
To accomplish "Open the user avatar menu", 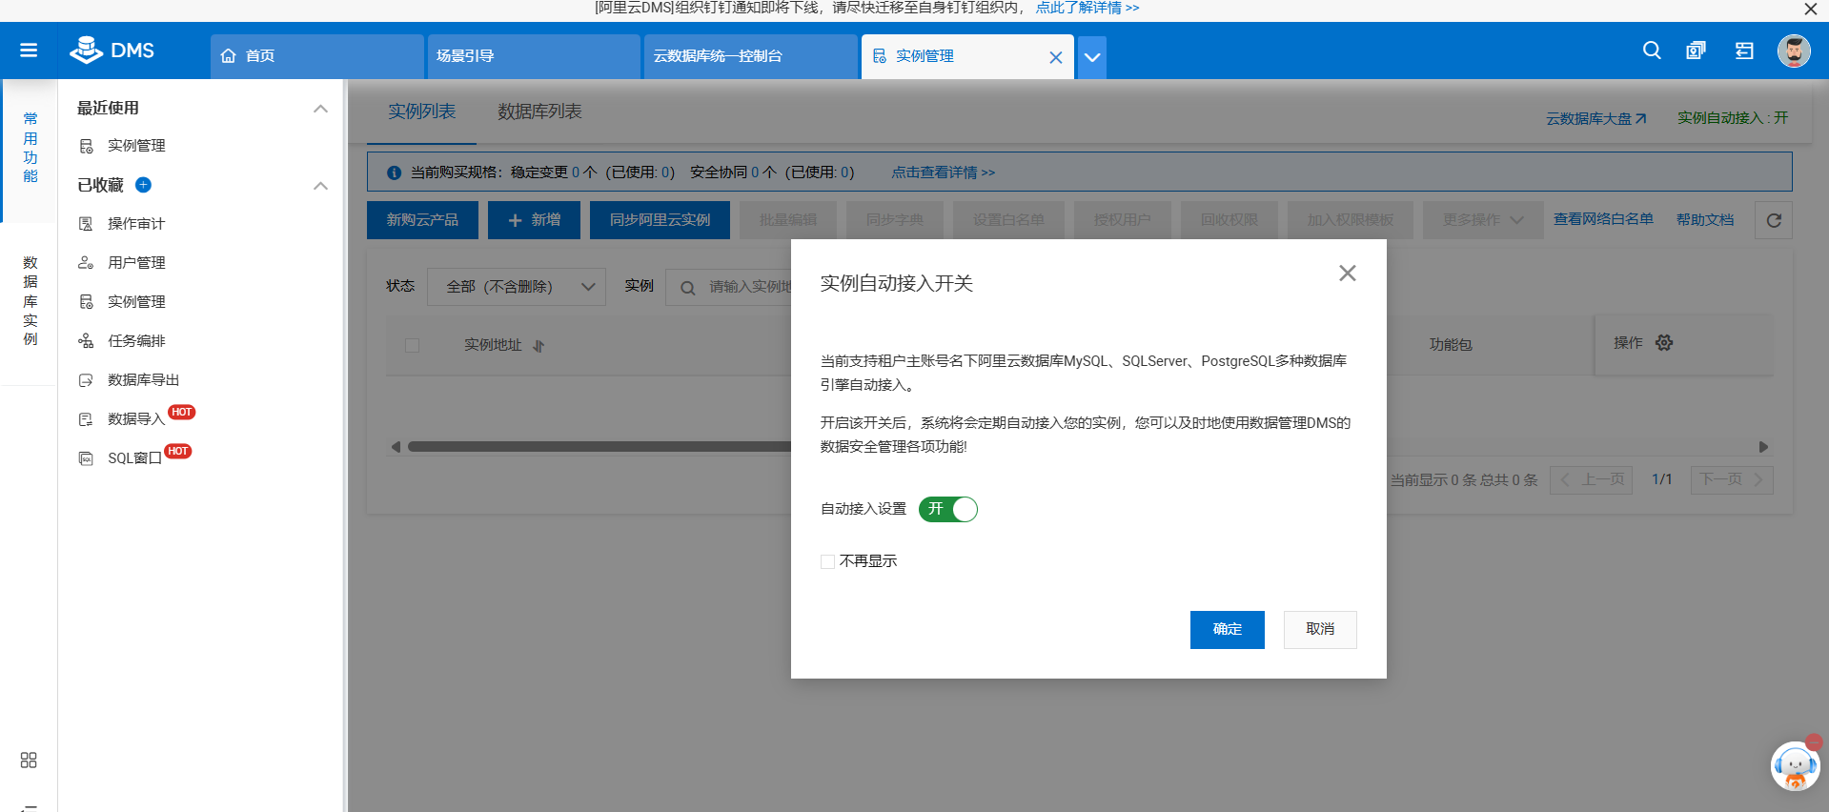I will coord(1794,51).
